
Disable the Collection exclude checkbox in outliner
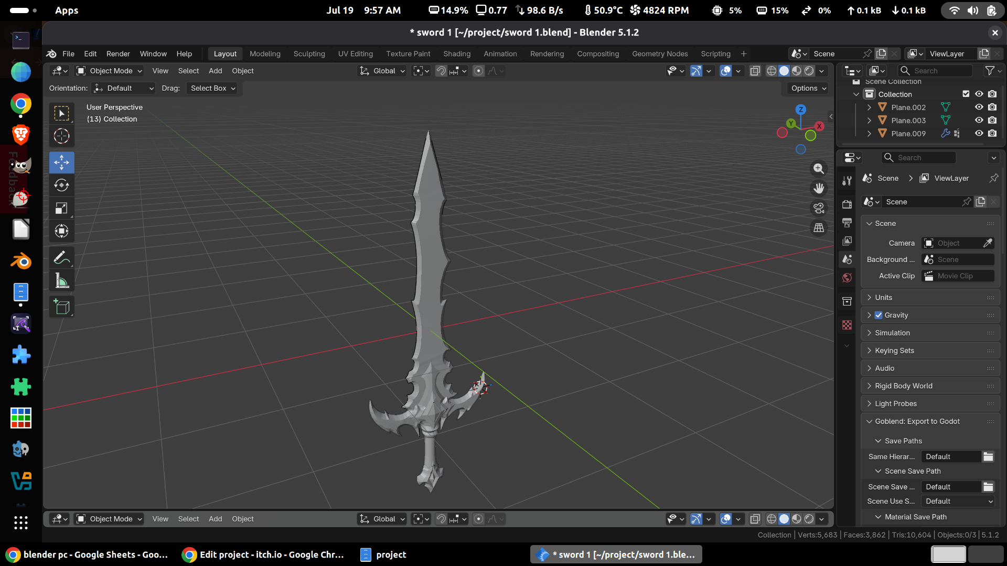tap(966, 94)
